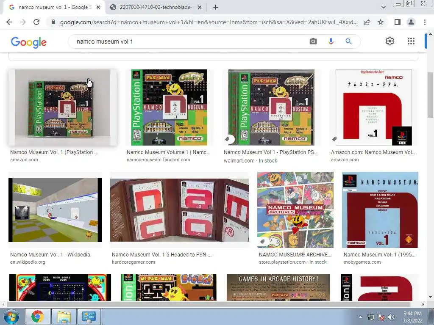Viewport: 434px width, 325px height.
Task: Click the vertical scrollbar thumb
Action: pyautogui.click(x=430, y=95)
